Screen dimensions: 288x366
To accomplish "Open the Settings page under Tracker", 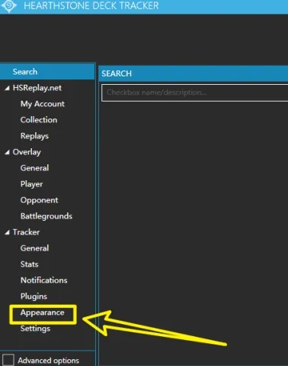I will click(x=35, y=329).
